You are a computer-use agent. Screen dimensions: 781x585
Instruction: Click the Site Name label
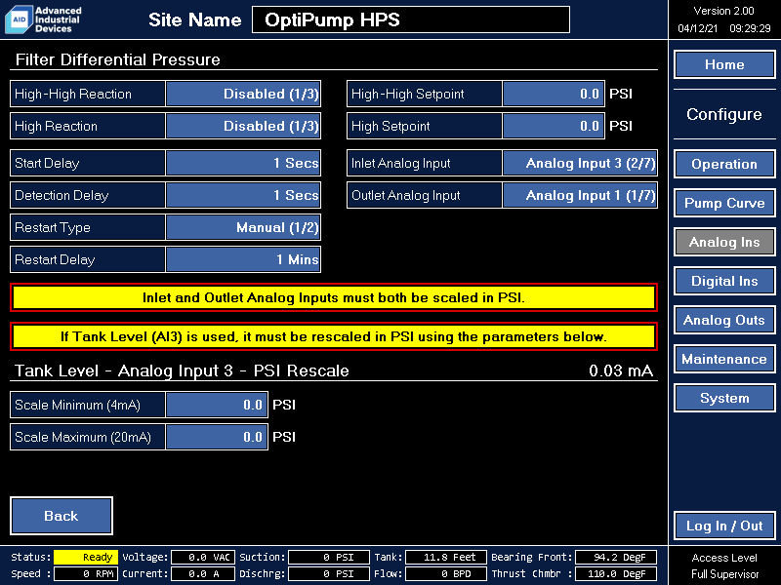coord(194,19)
